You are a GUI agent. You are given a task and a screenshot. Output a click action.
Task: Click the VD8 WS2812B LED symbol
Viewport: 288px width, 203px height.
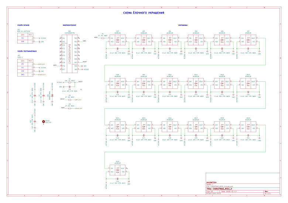[x=117, y=83]
